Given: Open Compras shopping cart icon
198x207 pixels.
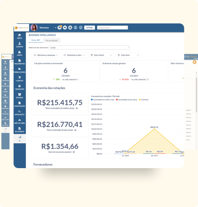Looking at the screenshot, I should [x=20, y=79].
